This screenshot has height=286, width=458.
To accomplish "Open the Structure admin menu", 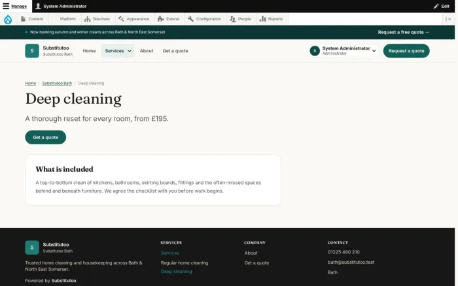I will (97, 19).
